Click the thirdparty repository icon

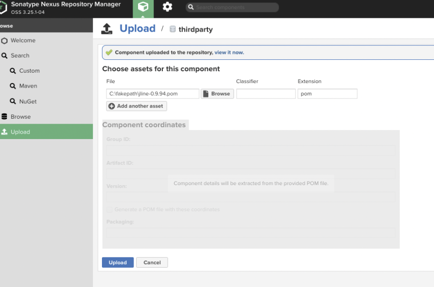click(172, 29)
